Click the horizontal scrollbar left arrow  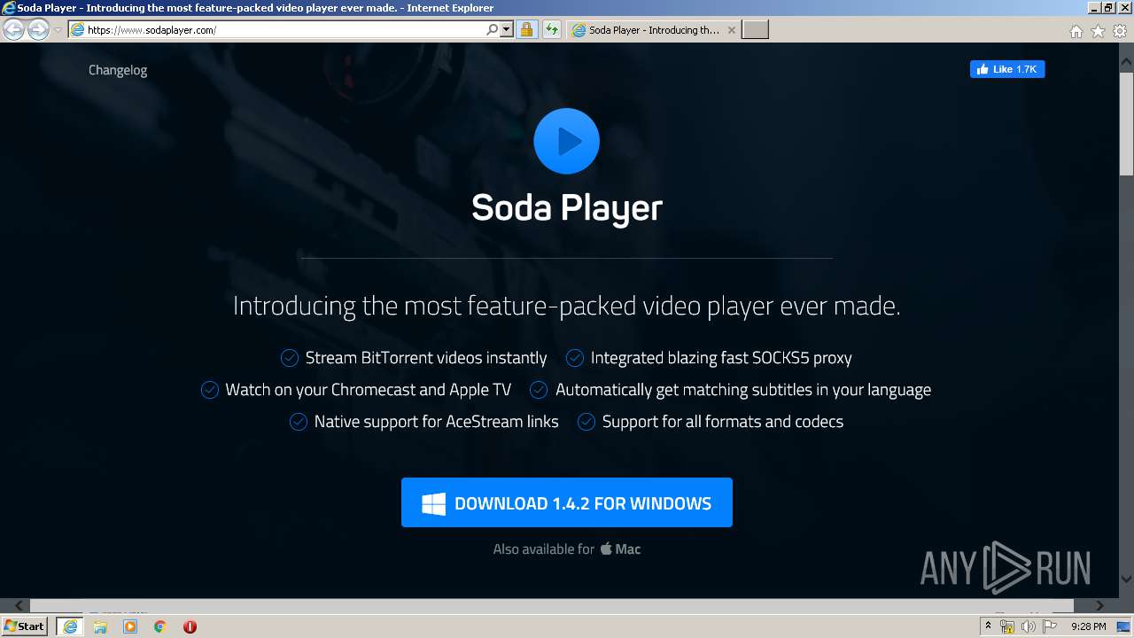click(18, 605)
